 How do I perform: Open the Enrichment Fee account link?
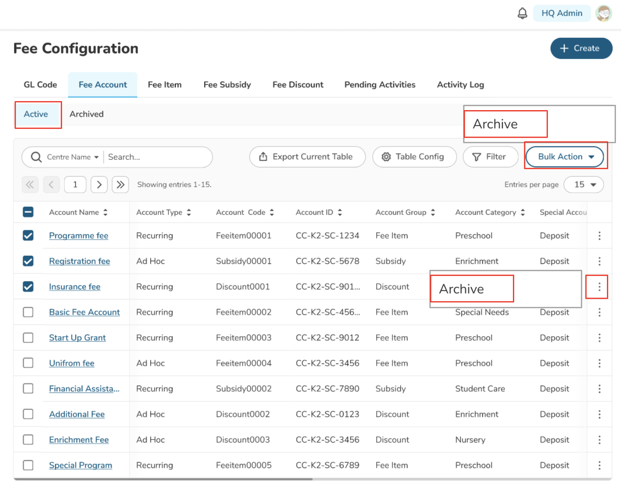tap(79, 440)
